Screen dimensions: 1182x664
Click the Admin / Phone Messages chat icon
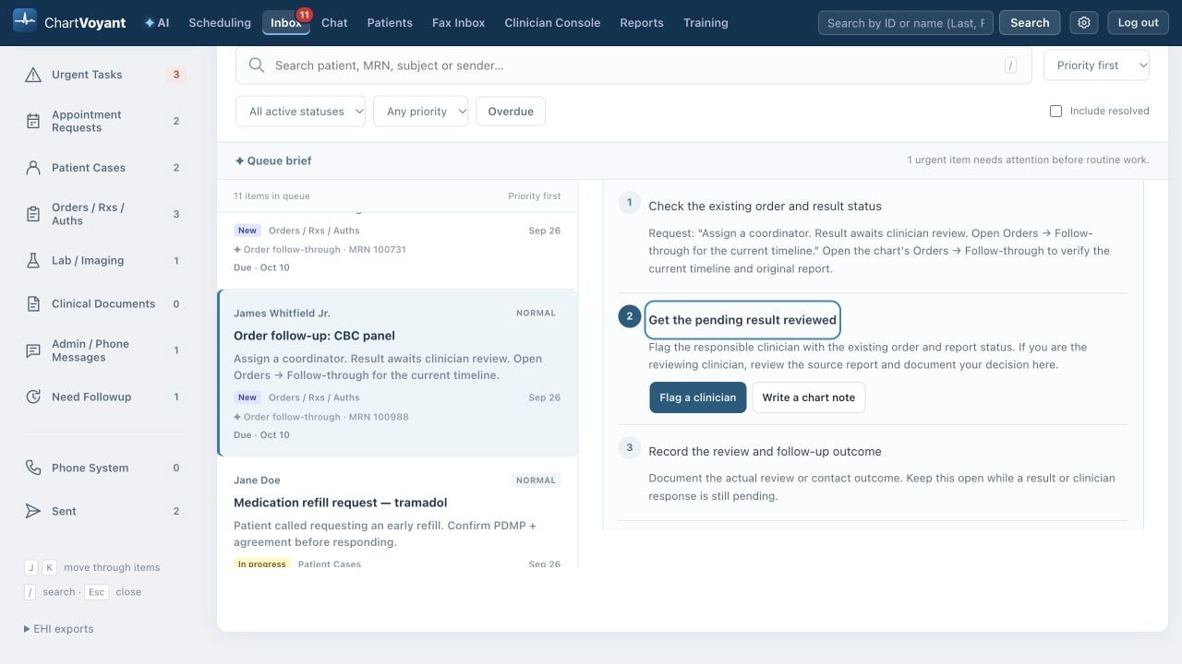coord(33,350)
